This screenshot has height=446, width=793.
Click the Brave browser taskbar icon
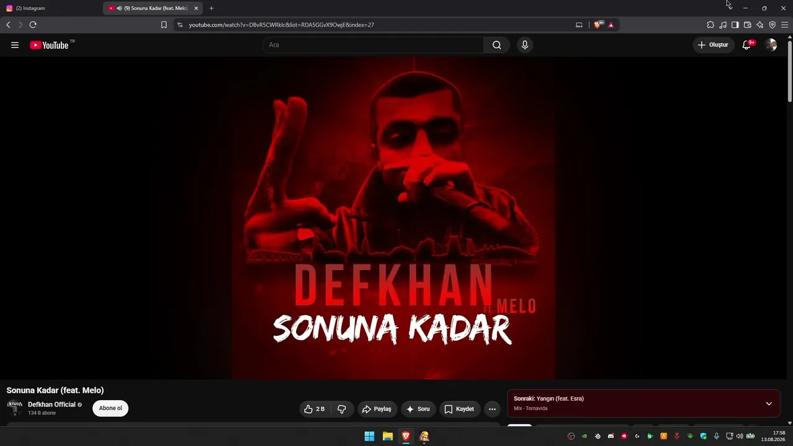click(406, 437)
